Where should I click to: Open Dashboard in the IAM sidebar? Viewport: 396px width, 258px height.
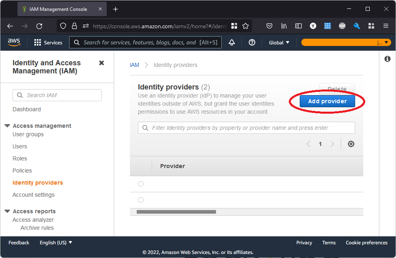(x=27, y=110)
